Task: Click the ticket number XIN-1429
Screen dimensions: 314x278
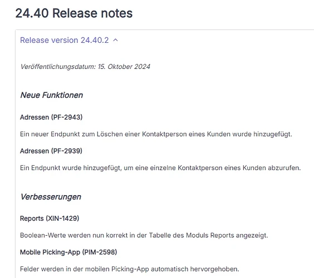Action: click(62, 218)
